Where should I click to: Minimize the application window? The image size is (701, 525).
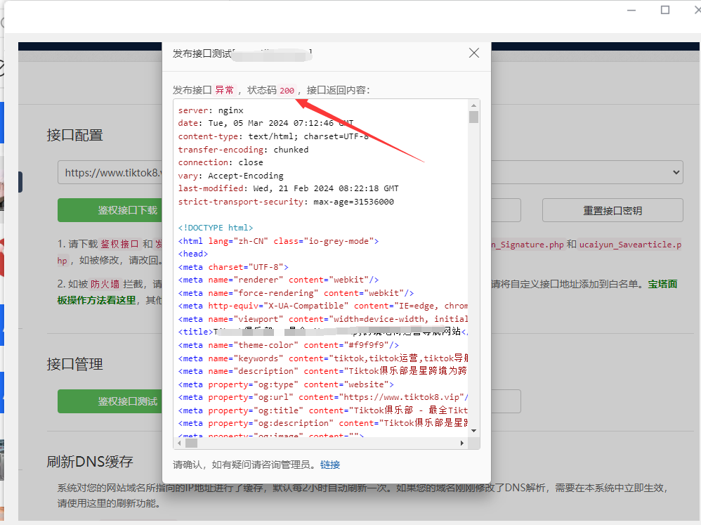click(629, 10)
